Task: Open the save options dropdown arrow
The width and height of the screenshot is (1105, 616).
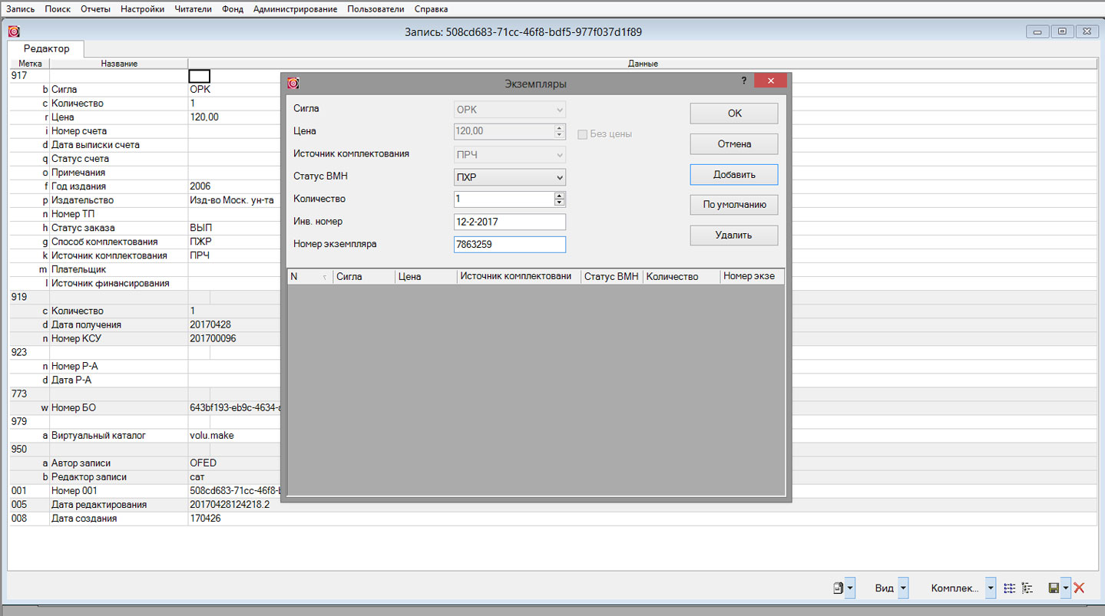Action: pos(1066,588)
